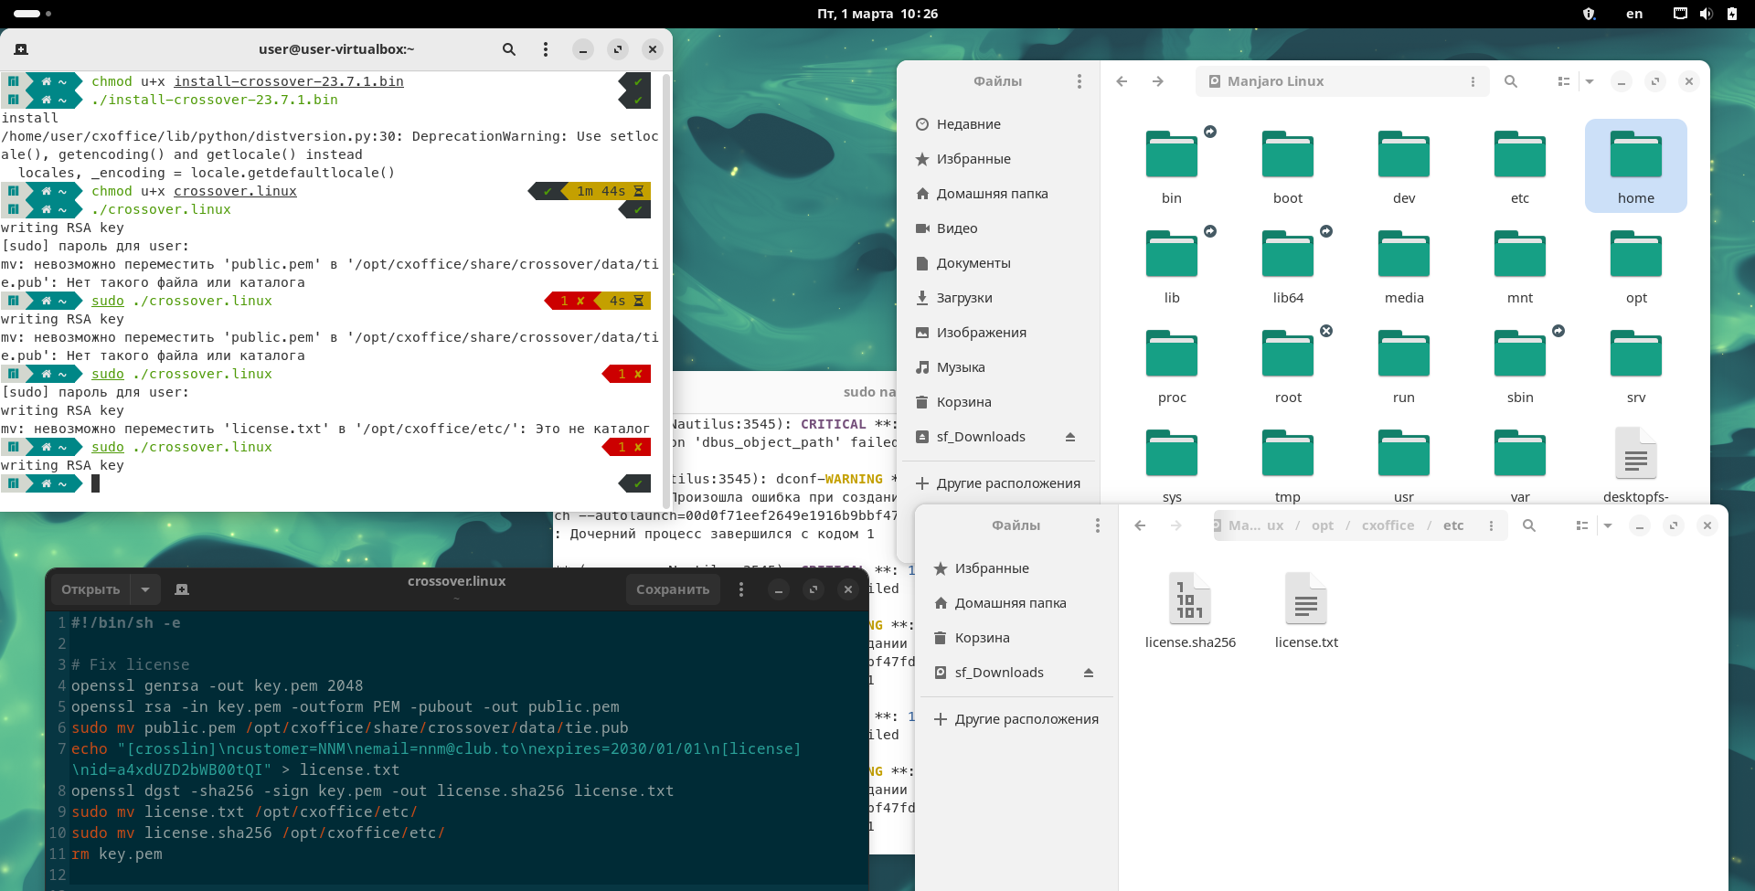Expand the Открыть dropdown arrow in editor
The width and height of the screenshot is (1755, 891).
click(145, 589)
